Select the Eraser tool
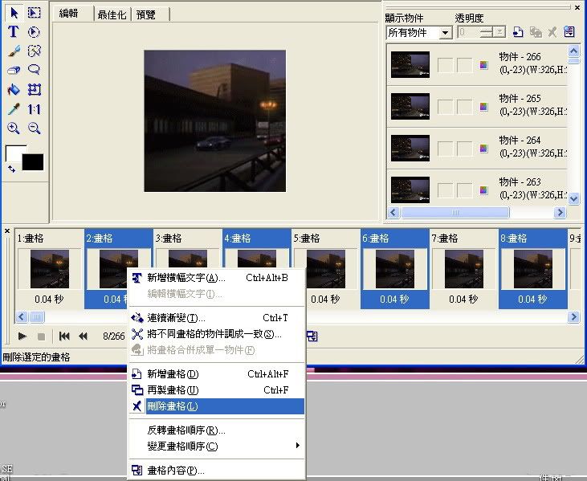 [x=14, y=71]
